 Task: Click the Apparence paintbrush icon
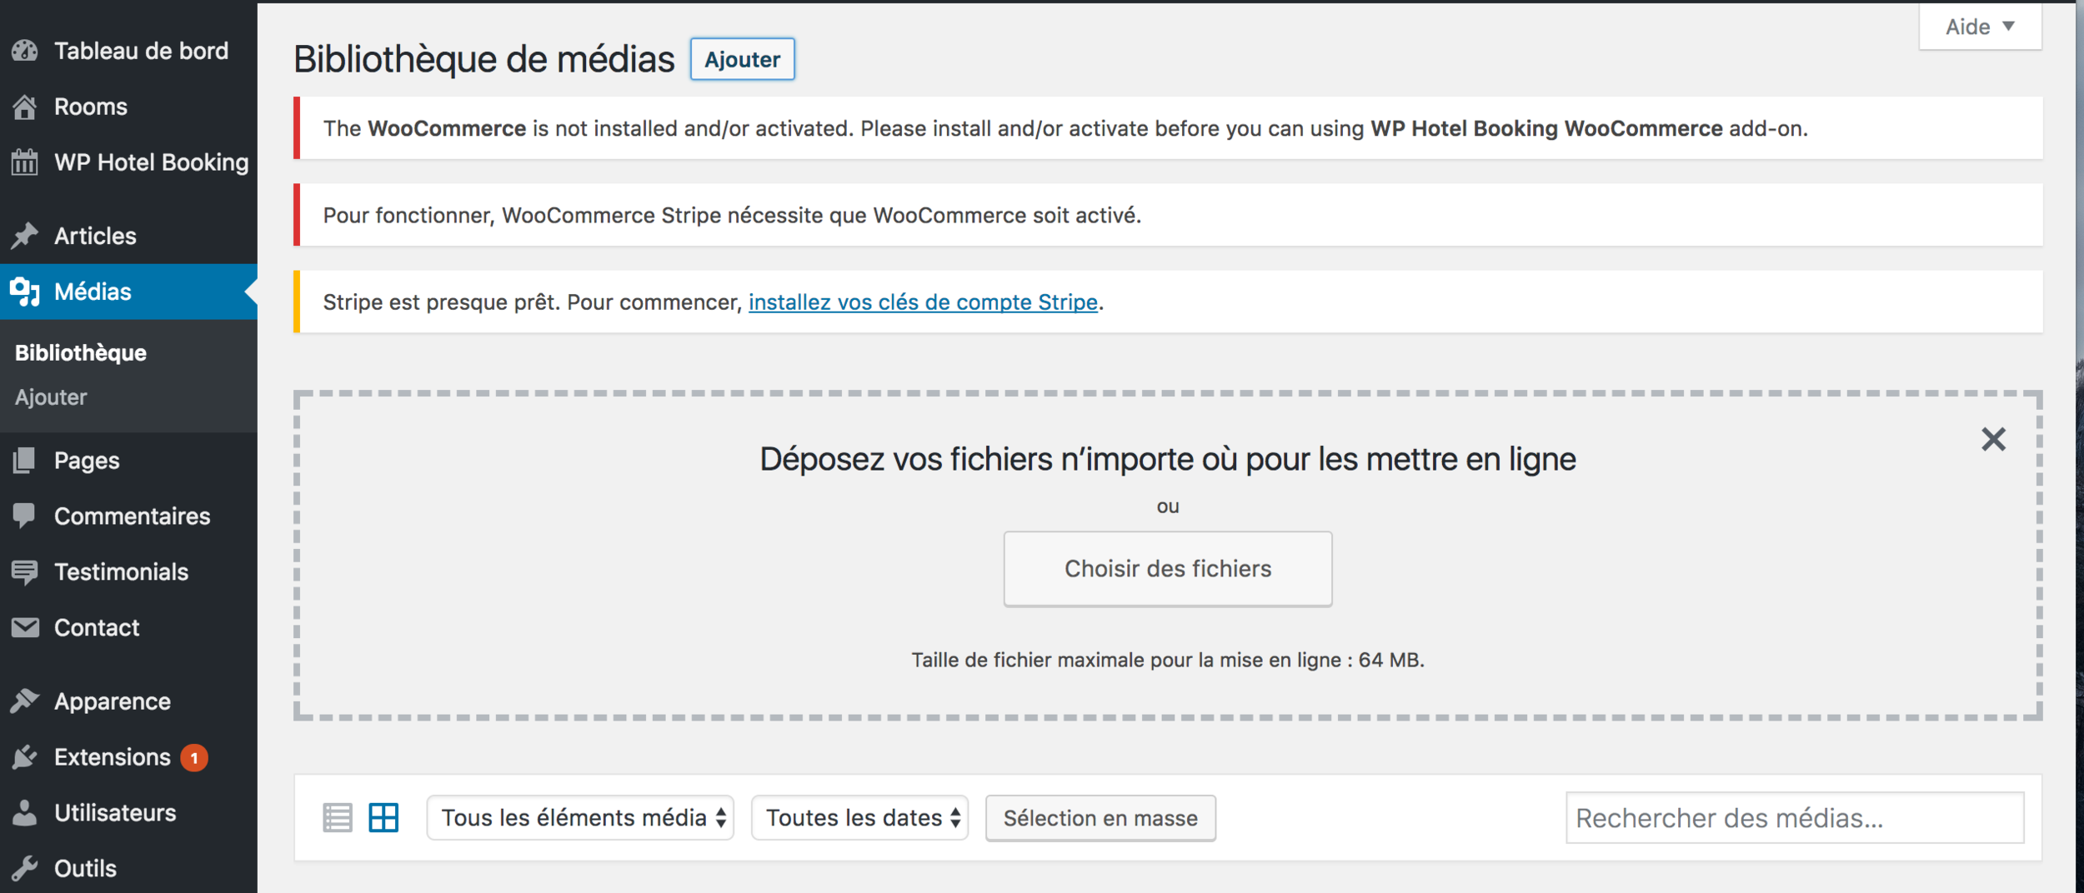25,701
